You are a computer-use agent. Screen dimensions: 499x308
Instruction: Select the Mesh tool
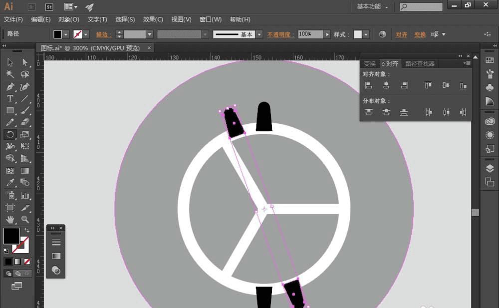click(10, 171)
